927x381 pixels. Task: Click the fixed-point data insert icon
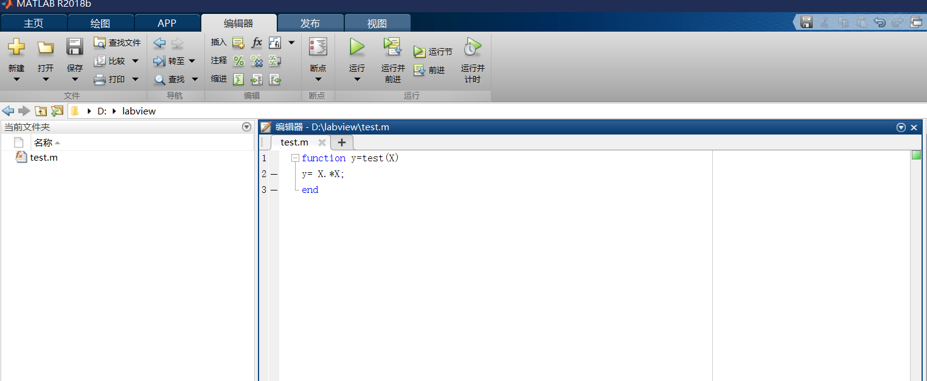pos(275,43)
